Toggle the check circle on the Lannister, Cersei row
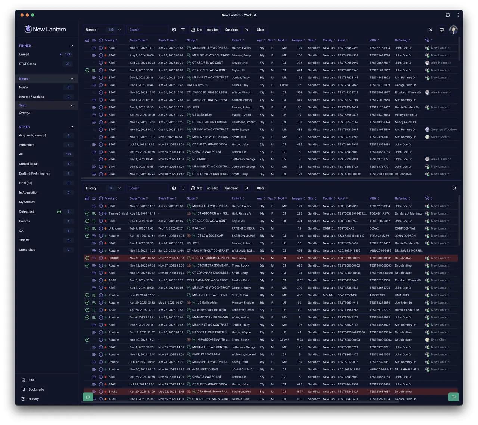Screen dimensions: 478x425 pos(87,310)
